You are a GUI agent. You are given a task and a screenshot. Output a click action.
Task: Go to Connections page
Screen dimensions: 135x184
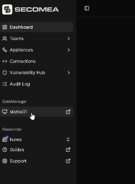click(37, 61)
